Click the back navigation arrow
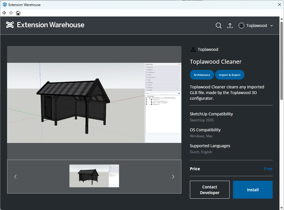The image size is (284, 210). (4, 13)
